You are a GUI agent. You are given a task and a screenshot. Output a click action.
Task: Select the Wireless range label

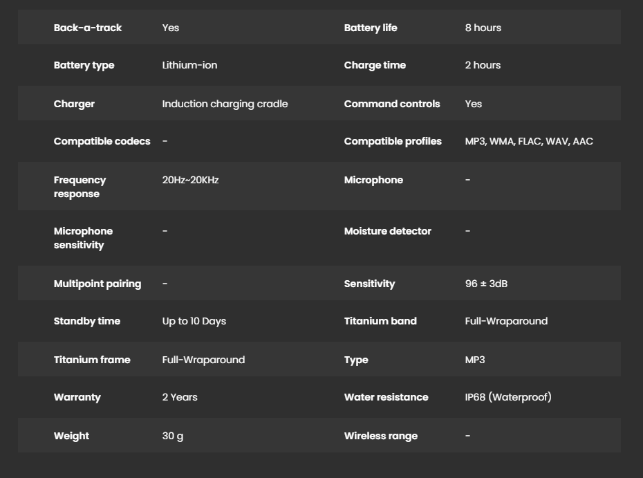point(380,436)
